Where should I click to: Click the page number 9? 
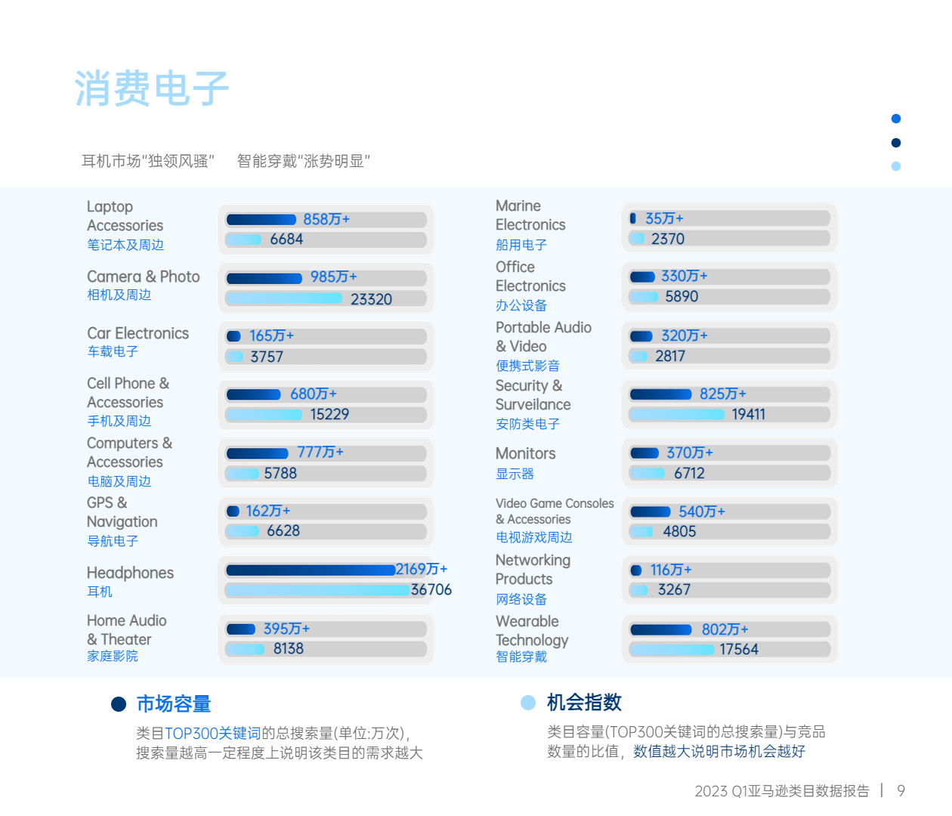tap(901, 790)
